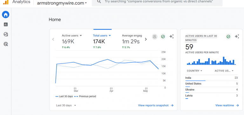
Task: Click the active users per minute bar chart
Action: pos(211,61)
